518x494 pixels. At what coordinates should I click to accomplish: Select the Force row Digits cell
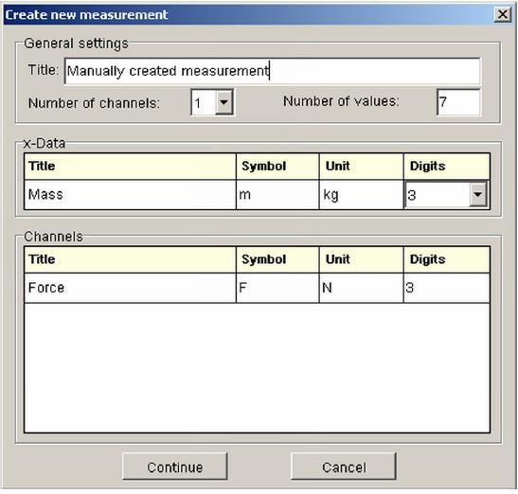point(447,288)
